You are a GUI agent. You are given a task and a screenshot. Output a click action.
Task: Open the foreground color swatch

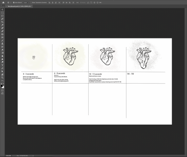click(x=1, y=86)
